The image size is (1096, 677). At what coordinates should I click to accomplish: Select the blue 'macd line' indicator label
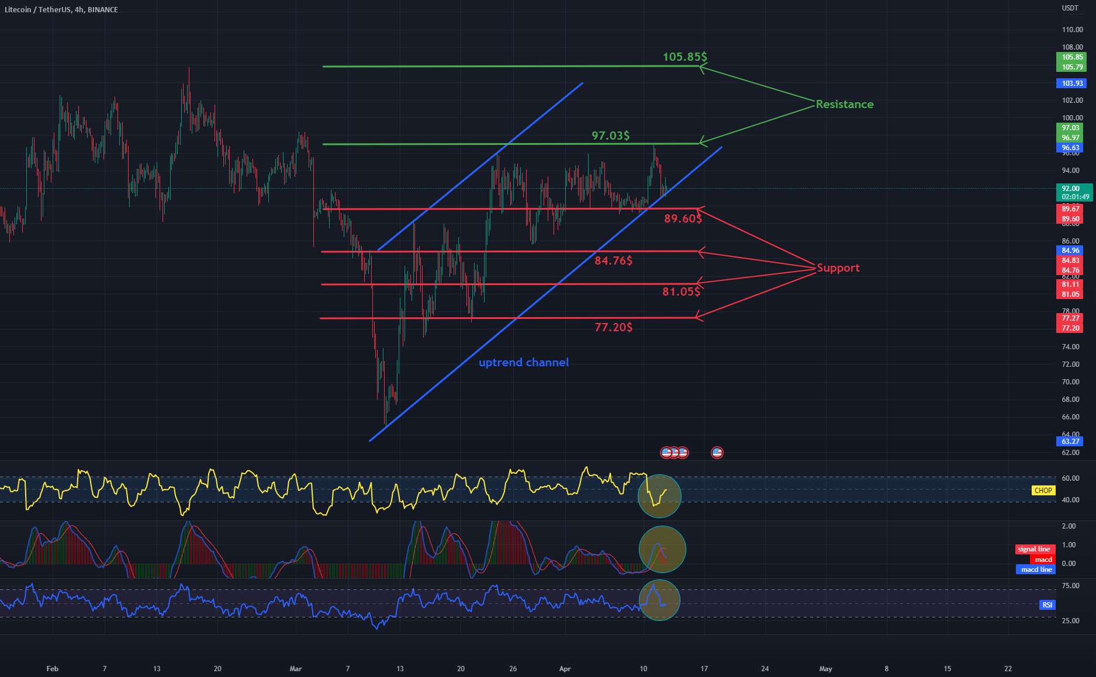[x=1036, y=570]
